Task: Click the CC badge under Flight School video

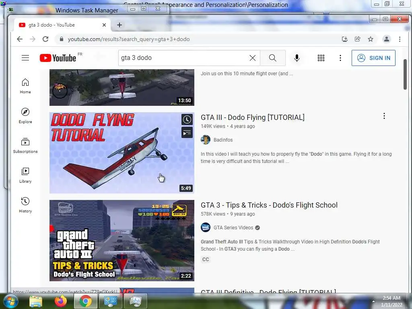Action: pyautogui.click(x=206, y=260)
